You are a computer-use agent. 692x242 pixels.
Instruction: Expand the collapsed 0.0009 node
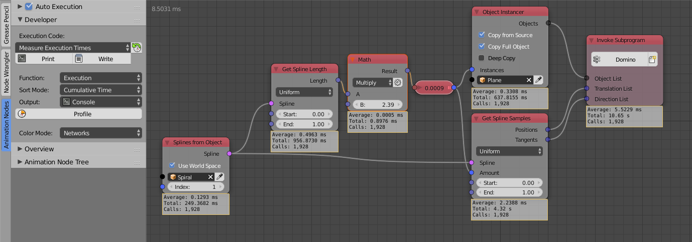[x=420, y=88]
